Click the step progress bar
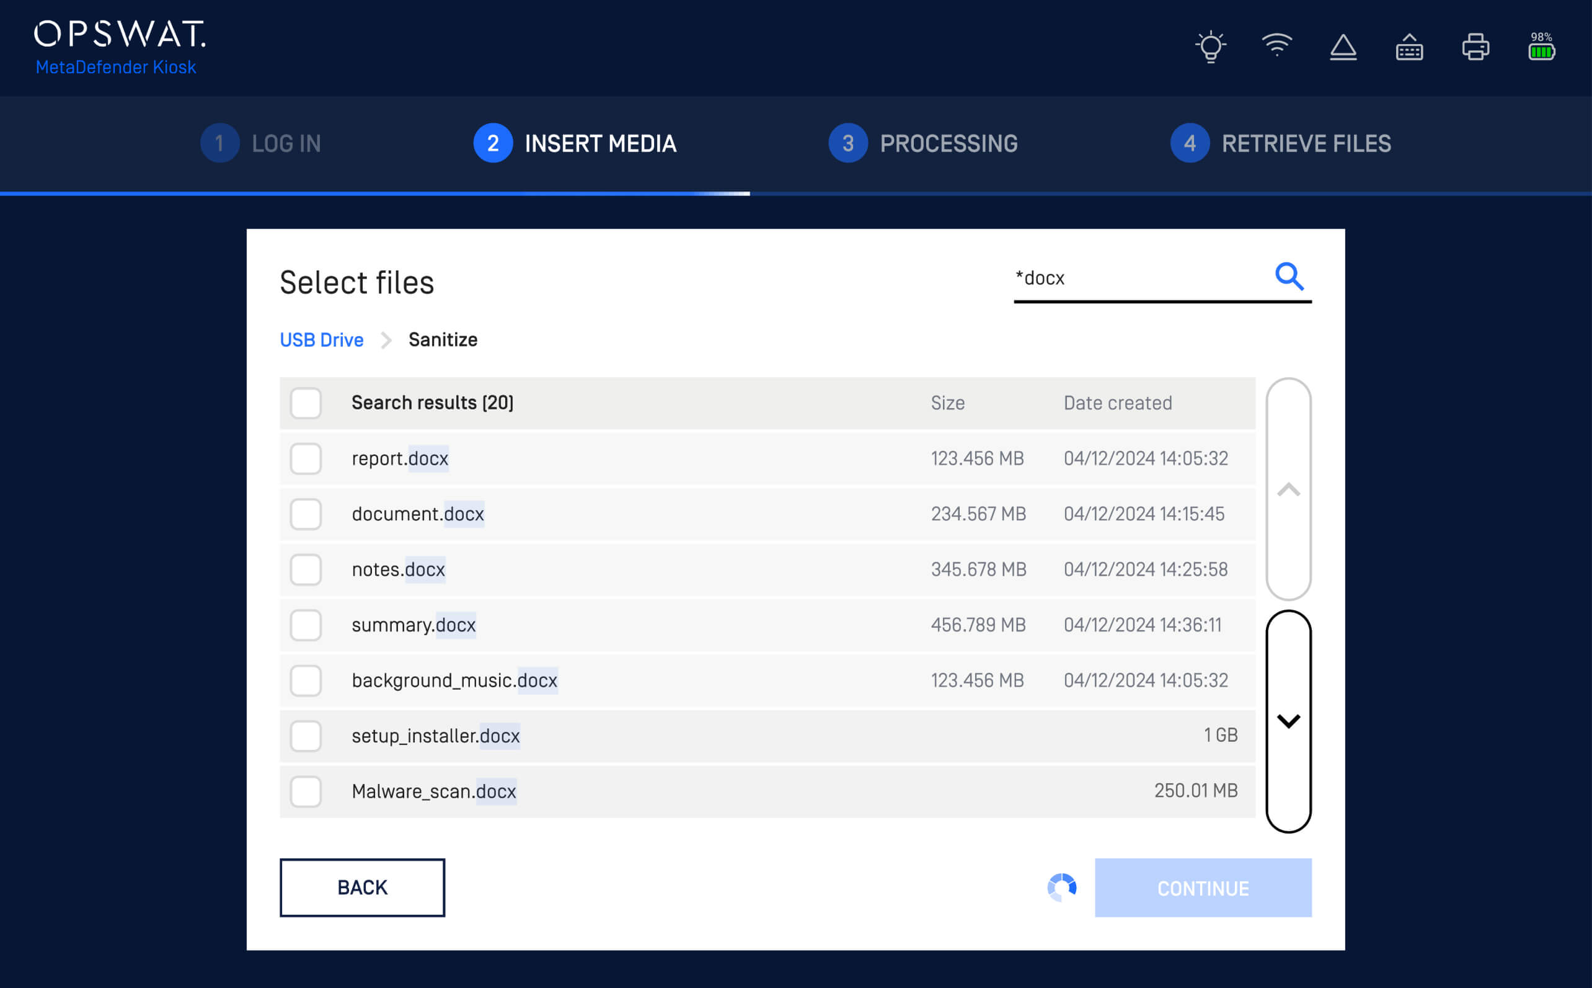The image size is (1592, 988). coord(796,194)
